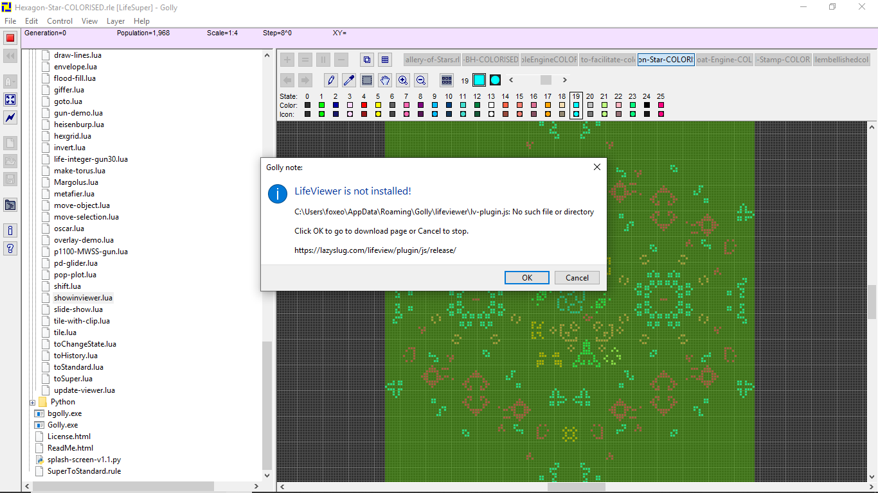Open the Edit menu

point(31,21)
